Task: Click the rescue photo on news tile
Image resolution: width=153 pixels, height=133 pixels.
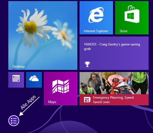Action: 114,83
